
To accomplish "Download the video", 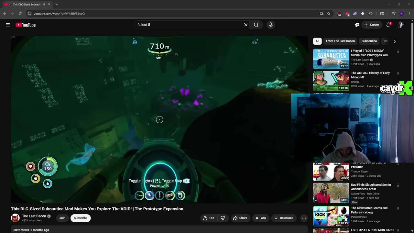I will pos(283,218).
